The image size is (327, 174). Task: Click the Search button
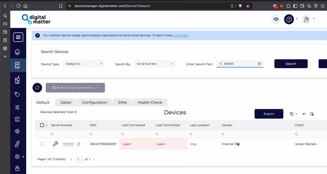[x=291, y=64]
